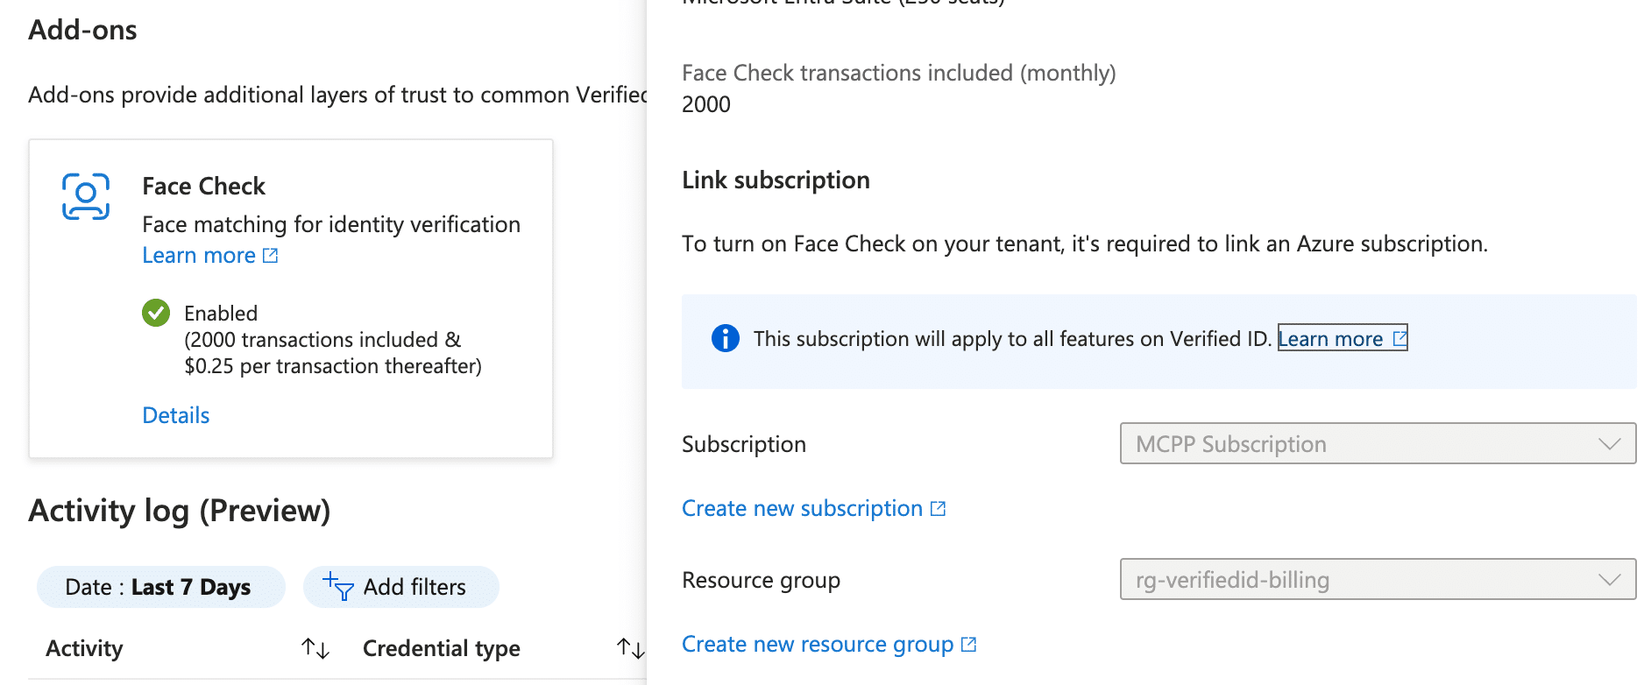Viewport: 1651px width, 685px height.
Task: Click the Create new resource group link
Action: coord(817,645)
